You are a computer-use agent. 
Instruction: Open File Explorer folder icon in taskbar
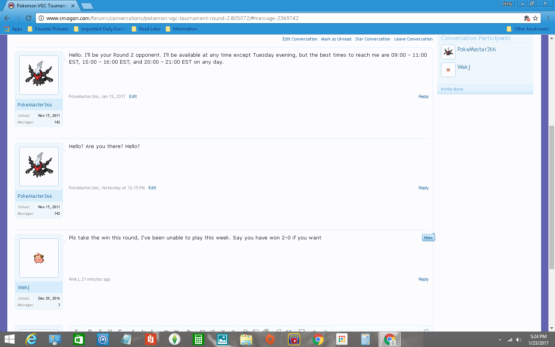(246, 339)
